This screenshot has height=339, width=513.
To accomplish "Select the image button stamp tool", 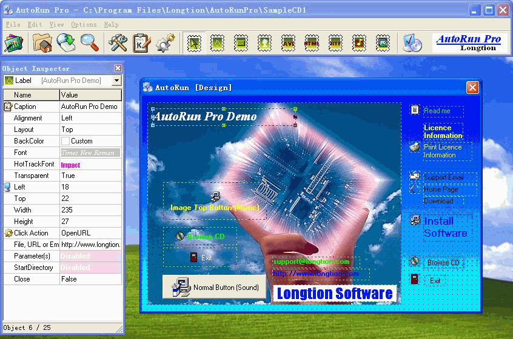I will pyautogui.click(x=264, y=43).
